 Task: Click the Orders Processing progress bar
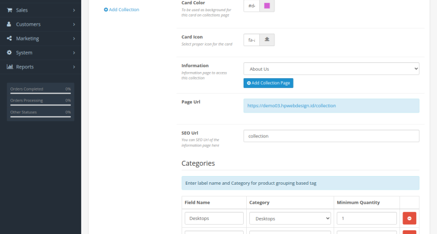(41, 105)
